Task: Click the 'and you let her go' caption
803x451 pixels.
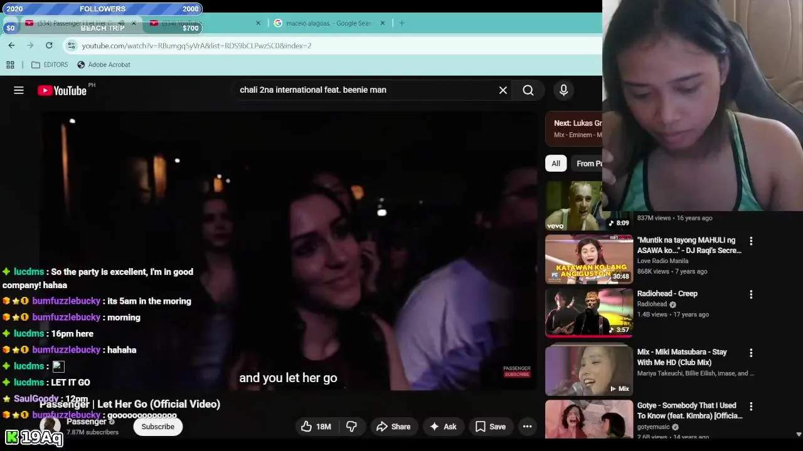Action: point(288,378)
